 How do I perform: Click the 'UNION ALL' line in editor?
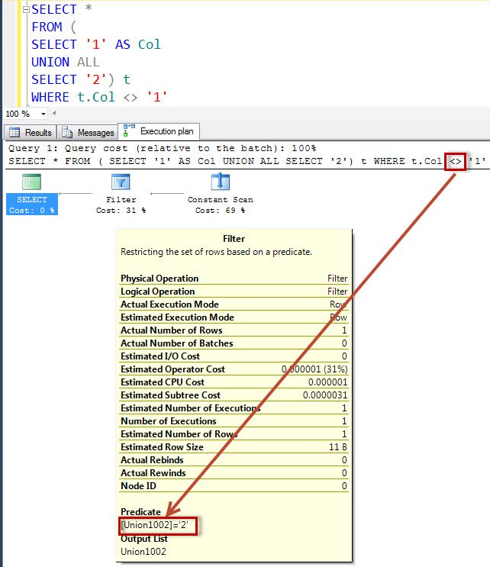65,62
